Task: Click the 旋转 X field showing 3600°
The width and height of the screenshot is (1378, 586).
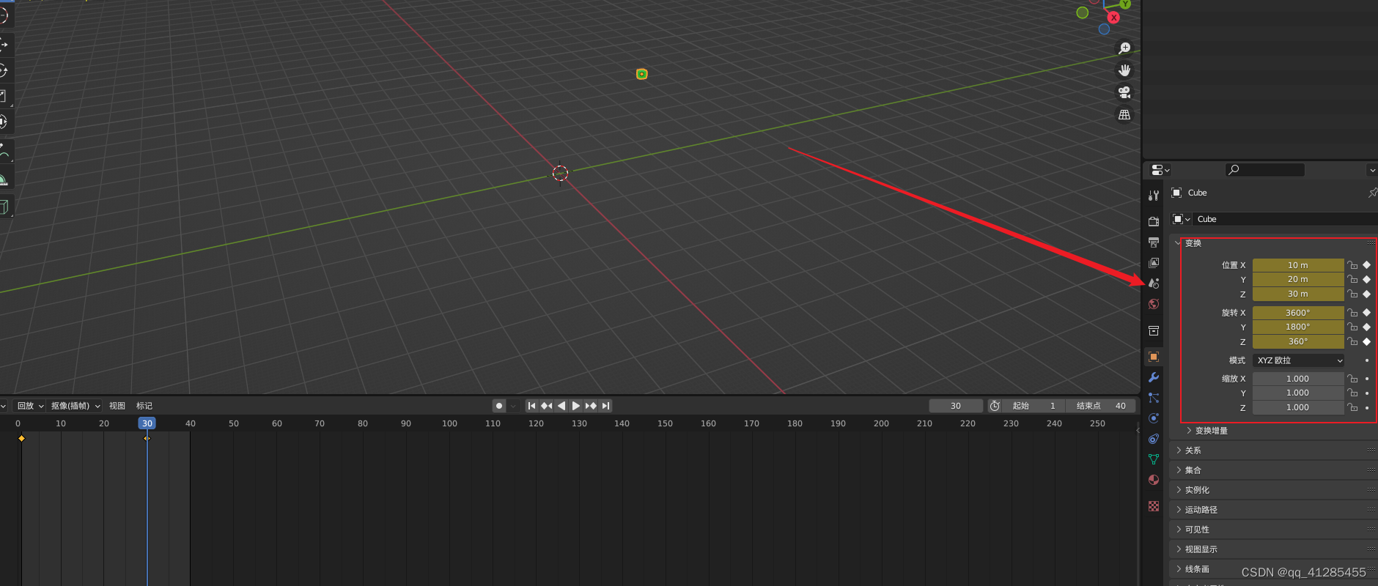Action: point(1298,313)
